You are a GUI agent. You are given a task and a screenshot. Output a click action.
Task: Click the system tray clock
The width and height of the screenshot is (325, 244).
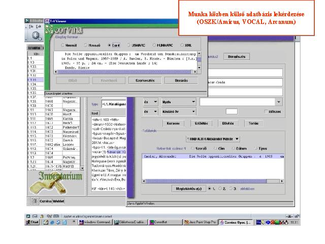click(294, 223)
